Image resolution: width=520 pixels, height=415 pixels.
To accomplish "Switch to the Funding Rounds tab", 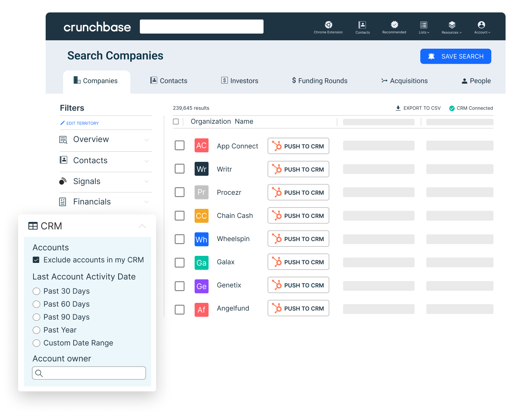I will 320,81.
